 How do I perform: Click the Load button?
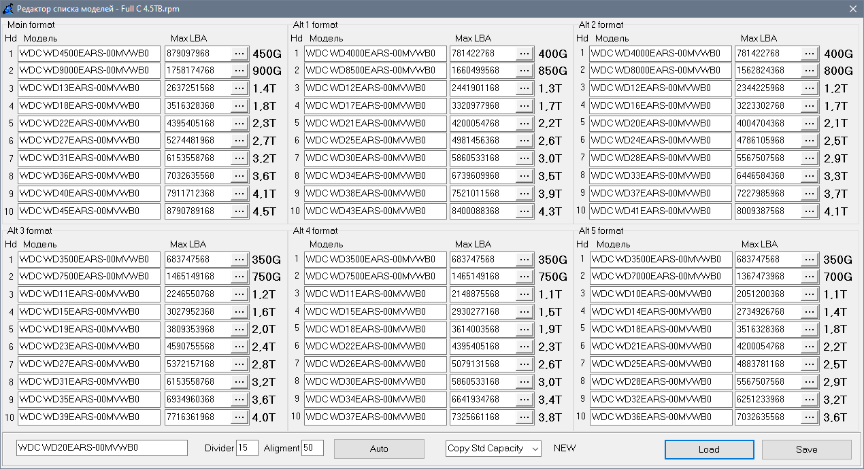[709, 449]
